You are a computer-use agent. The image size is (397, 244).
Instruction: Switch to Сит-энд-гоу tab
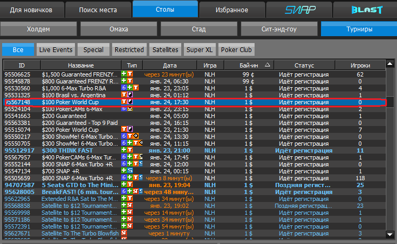(x=279, y=29)
